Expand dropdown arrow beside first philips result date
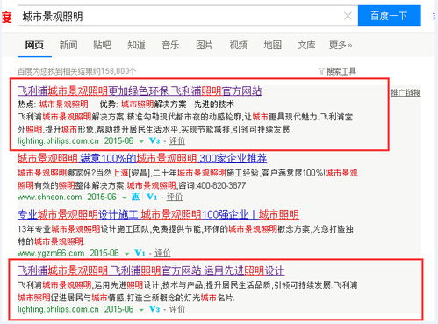 point(141,141)
